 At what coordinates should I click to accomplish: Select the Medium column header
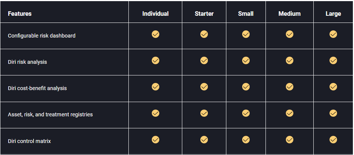point(290,14)
